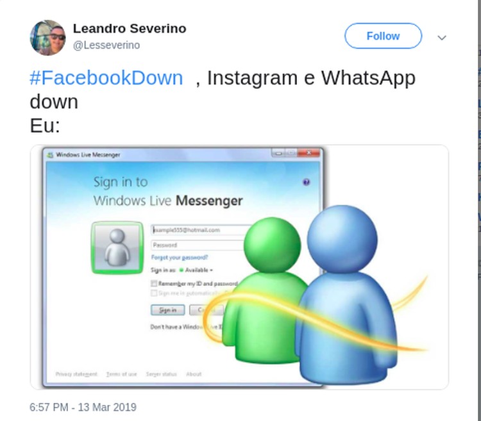Click the blue Messenger buddy figure
The height and width of the screenshot is (421, 481).
pos(346,294)
